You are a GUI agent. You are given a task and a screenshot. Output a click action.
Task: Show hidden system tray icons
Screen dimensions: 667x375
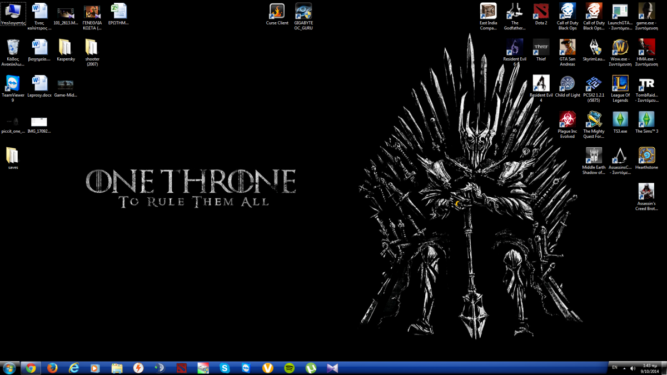624,368
